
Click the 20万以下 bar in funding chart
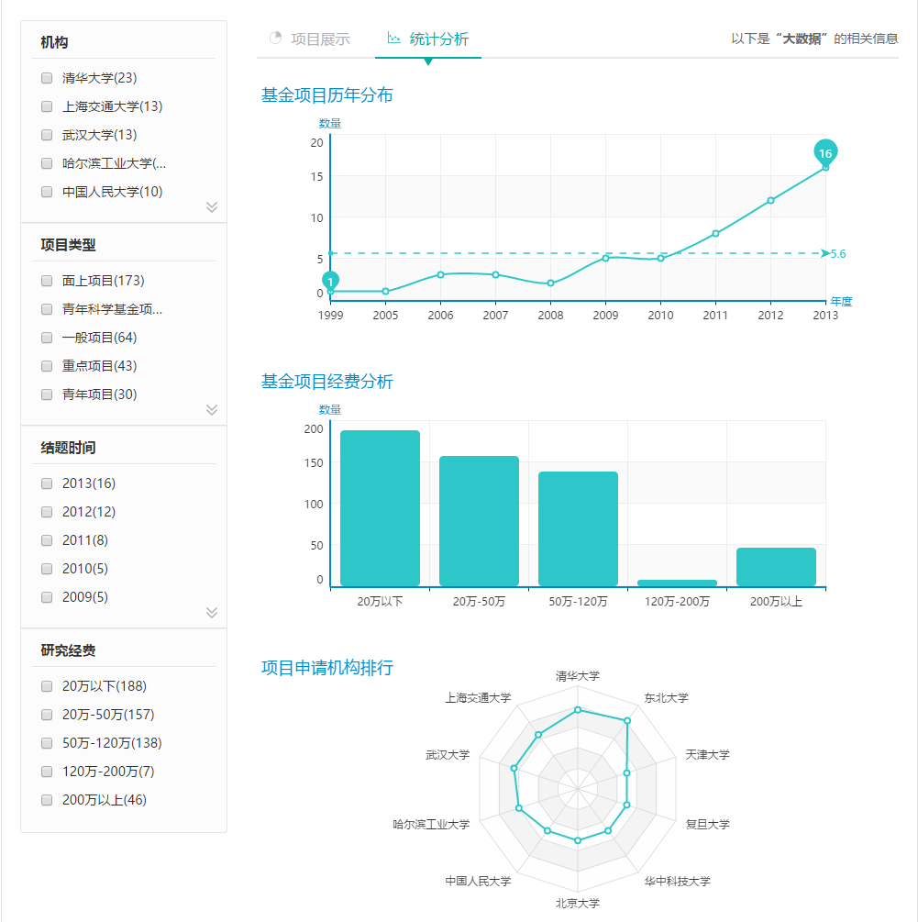380,508
